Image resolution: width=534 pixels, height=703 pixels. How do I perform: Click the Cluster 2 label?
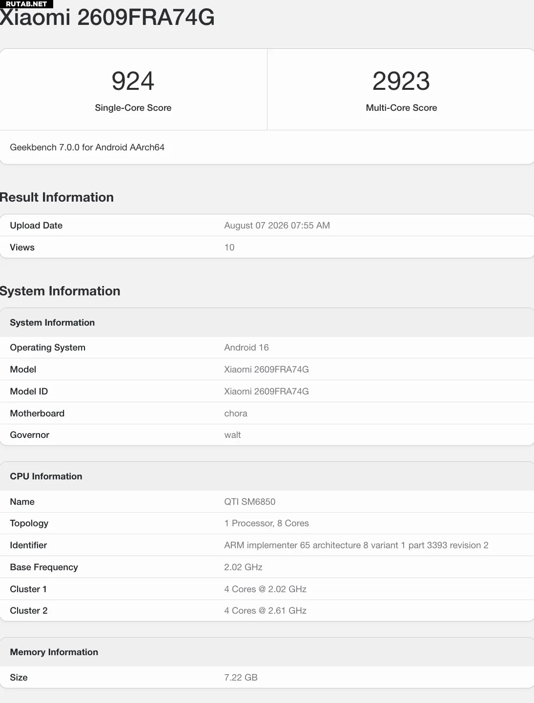[x=29, y=611]
